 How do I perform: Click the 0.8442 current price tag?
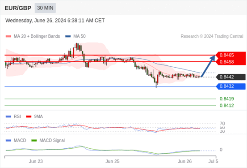[x=230, y=77]
